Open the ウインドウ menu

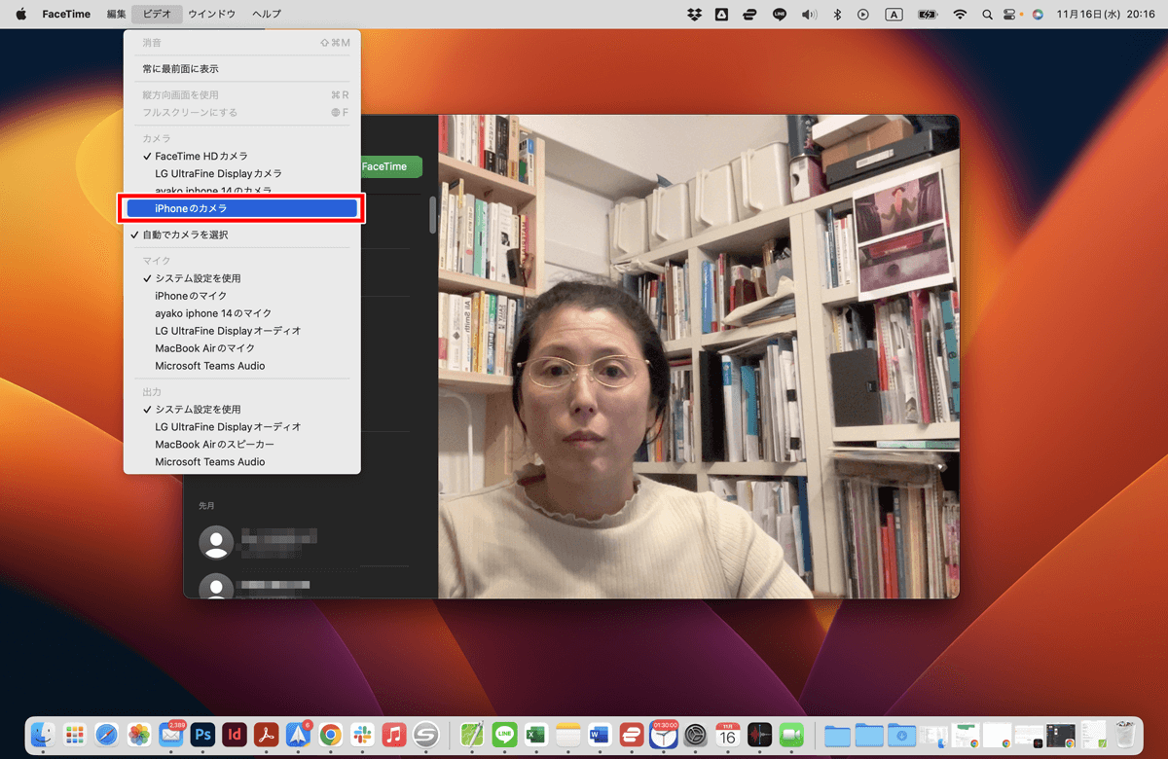coord(211,14)
